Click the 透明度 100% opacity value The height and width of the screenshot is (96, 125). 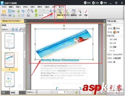(118, 28)
